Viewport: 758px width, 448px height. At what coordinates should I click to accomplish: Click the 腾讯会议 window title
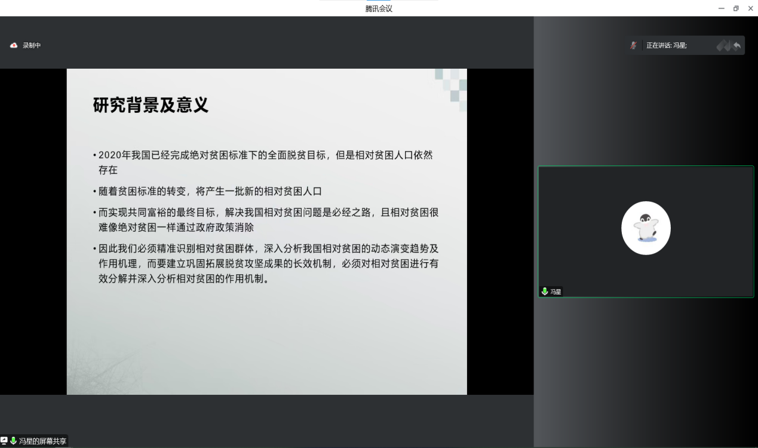point(379,8)
